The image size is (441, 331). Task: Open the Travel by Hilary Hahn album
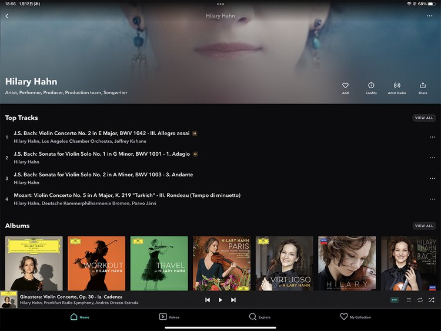click(x=159, y=263)
